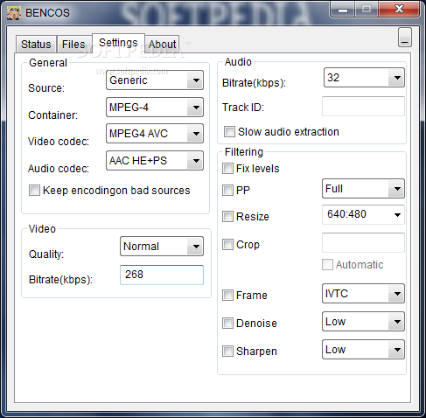Viewport: 426px width, 418px height.
Task: Open the Sharpen level dropdown
Action: 363,350
